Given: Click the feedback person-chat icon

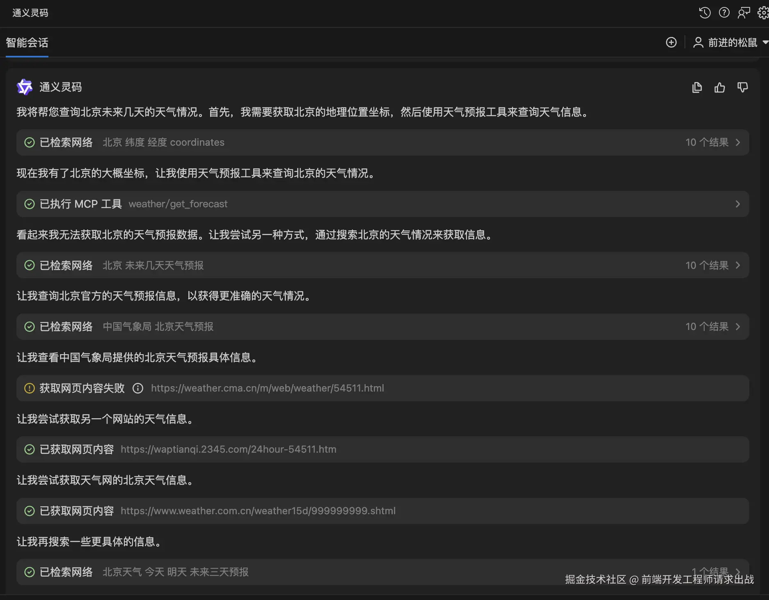Looking at the screenshot, I should coord(744,13).
